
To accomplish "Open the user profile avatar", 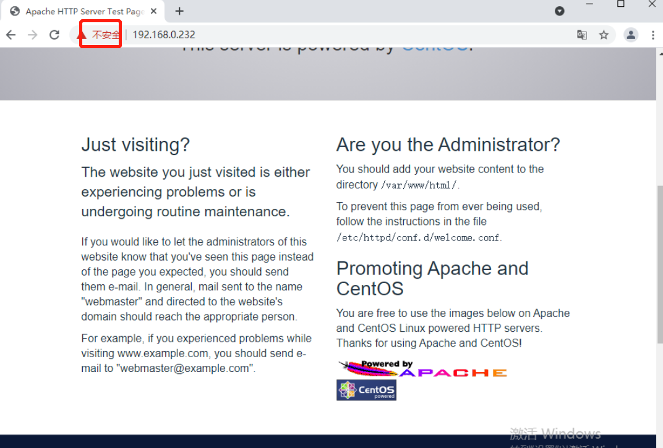I will click(630, 35).
